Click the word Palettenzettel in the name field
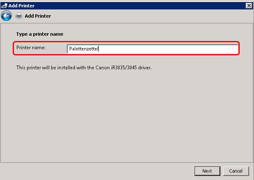The image size is (254, 180). point(84,49)
